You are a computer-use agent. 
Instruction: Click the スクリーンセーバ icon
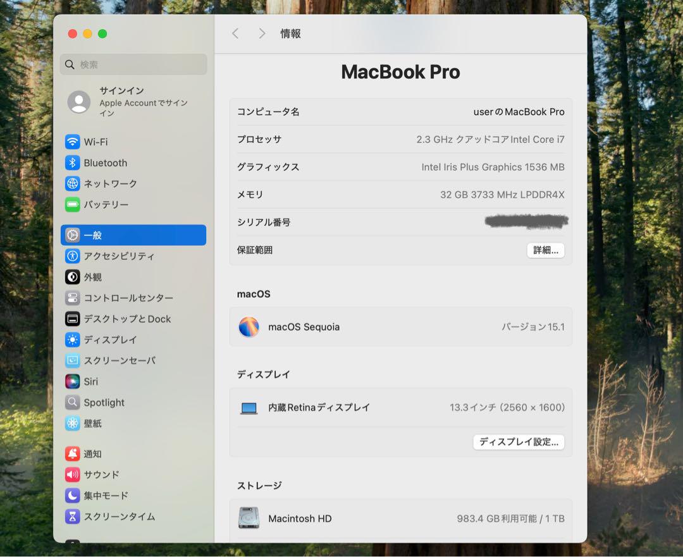[x=72, y=360]
